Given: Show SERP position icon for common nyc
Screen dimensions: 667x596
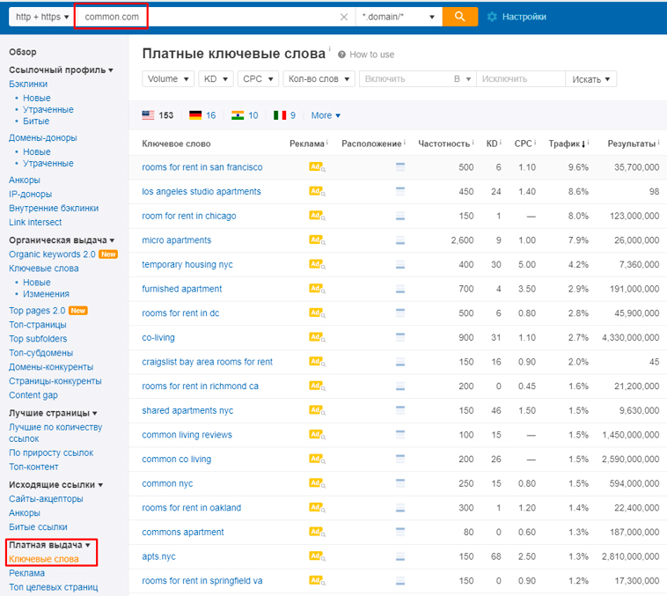Looking at the screenshot, I should 400,483.
